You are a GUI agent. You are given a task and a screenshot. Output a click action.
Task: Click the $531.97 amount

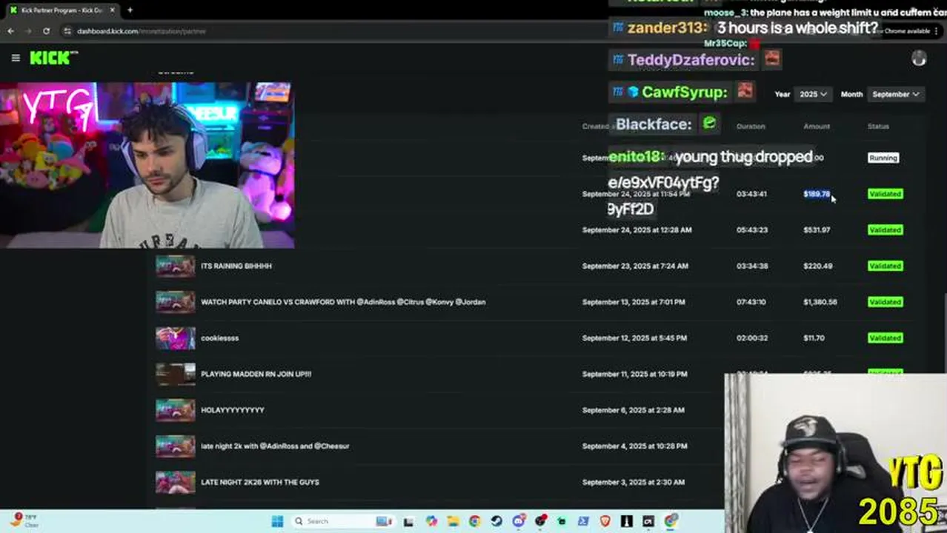(817, 230)
